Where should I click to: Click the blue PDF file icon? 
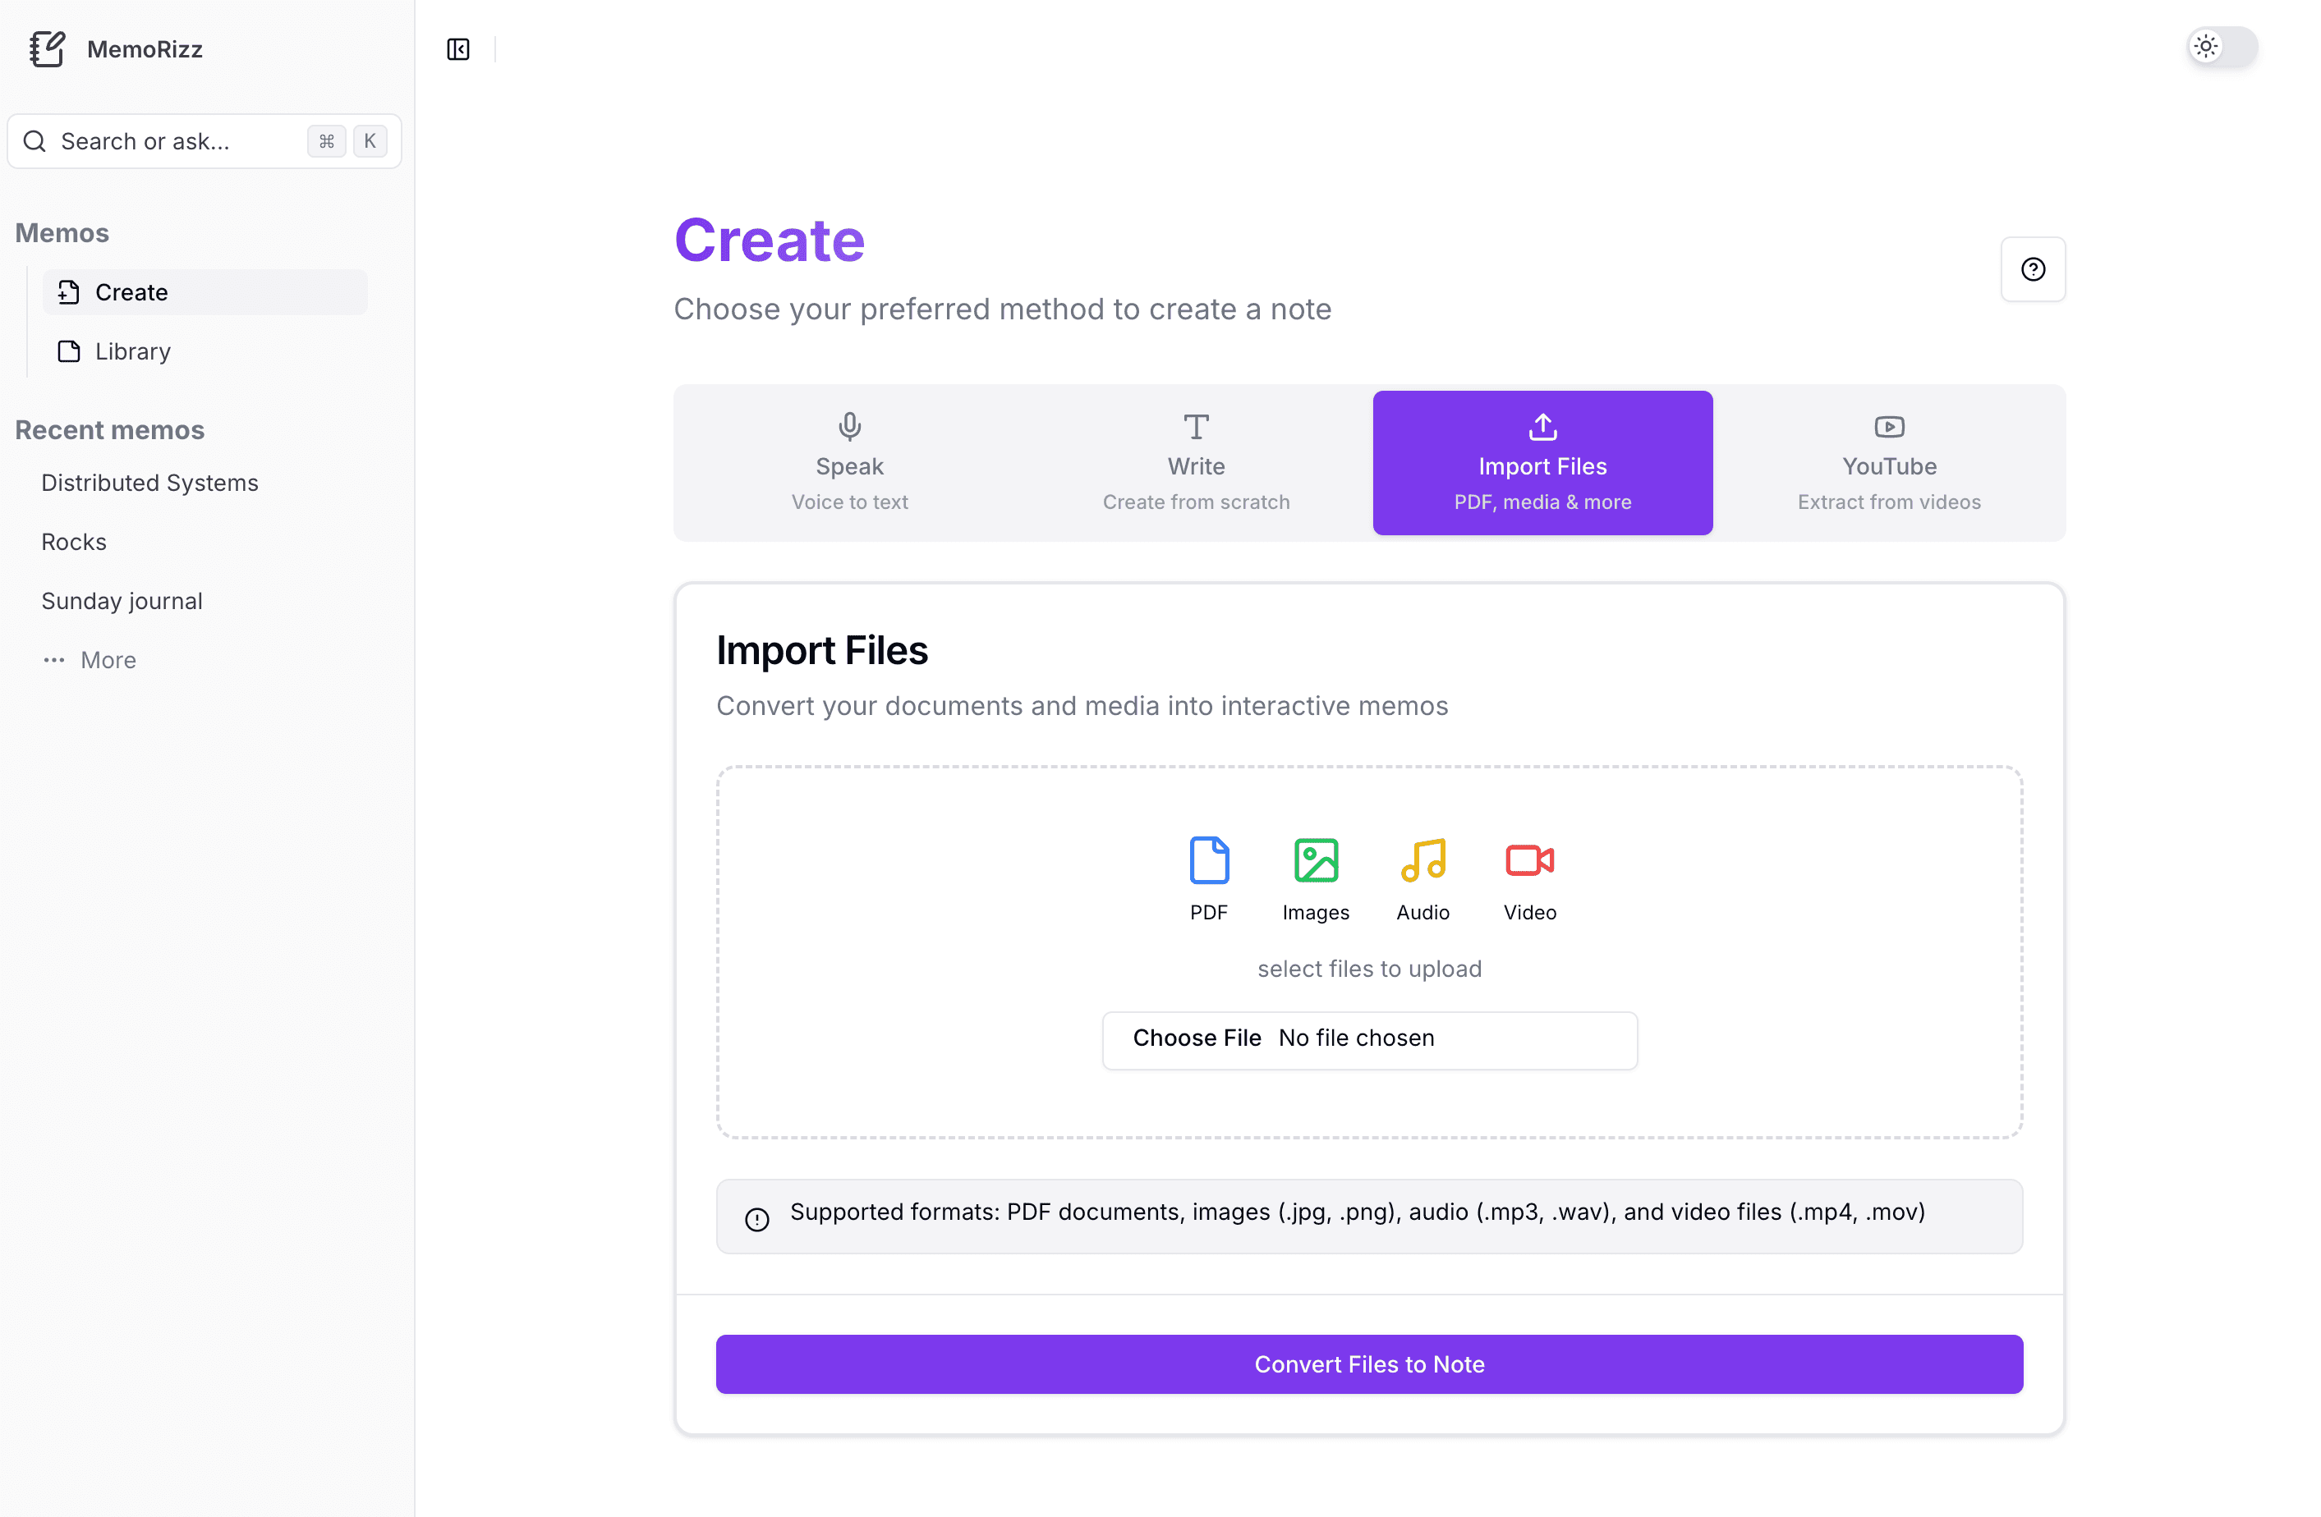coord(1208,860)
